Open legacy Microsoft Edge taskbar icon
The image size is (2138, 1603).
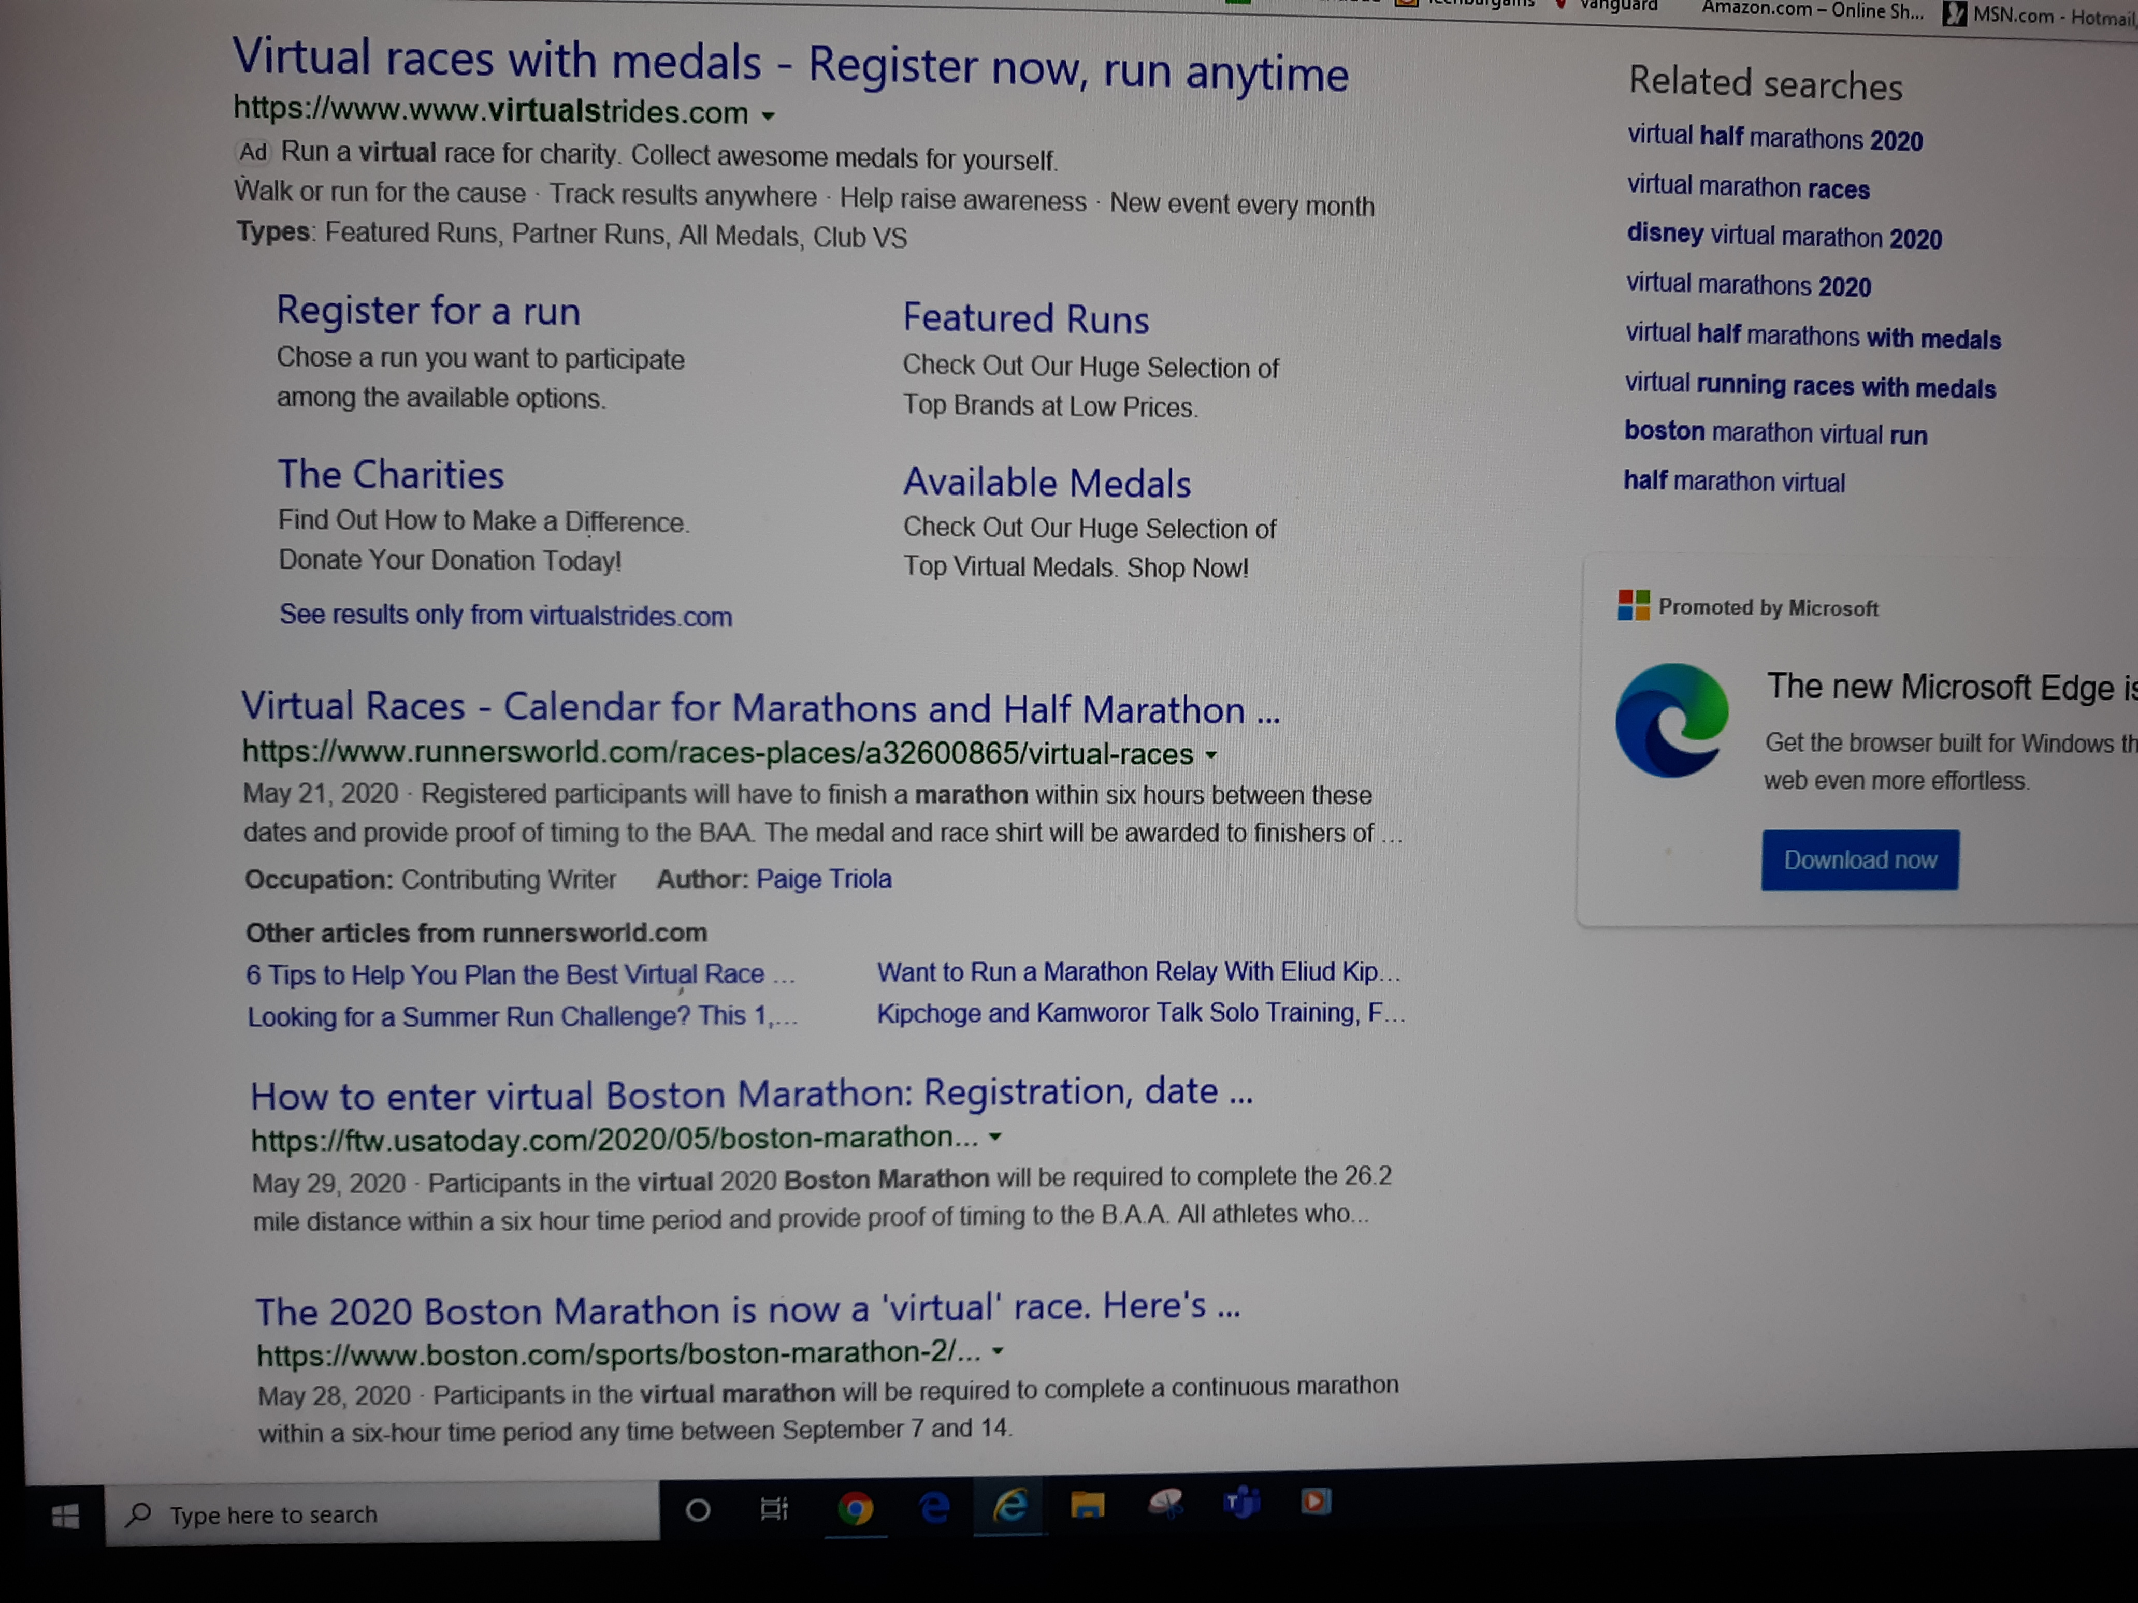(934, 1506)
